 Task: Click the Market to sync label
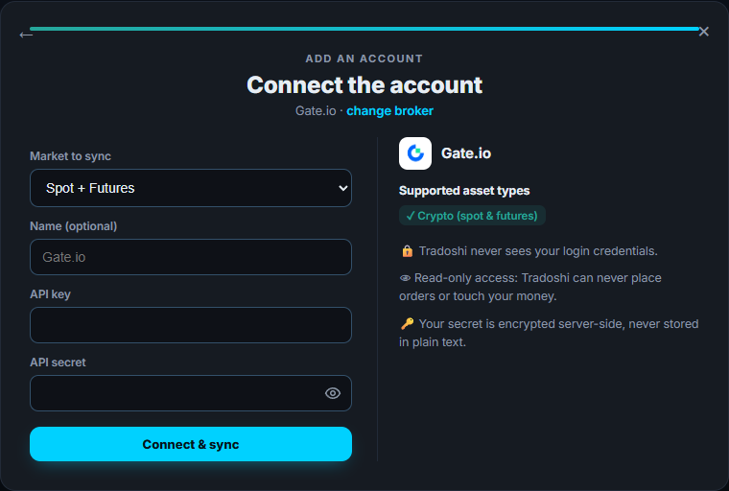tap(70, 156)
